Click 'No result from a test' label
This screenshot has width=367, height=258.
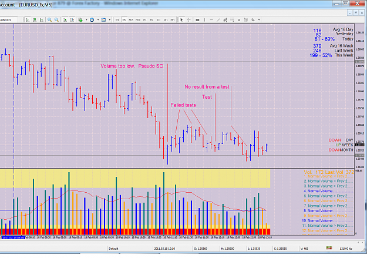tap(207, 87)
